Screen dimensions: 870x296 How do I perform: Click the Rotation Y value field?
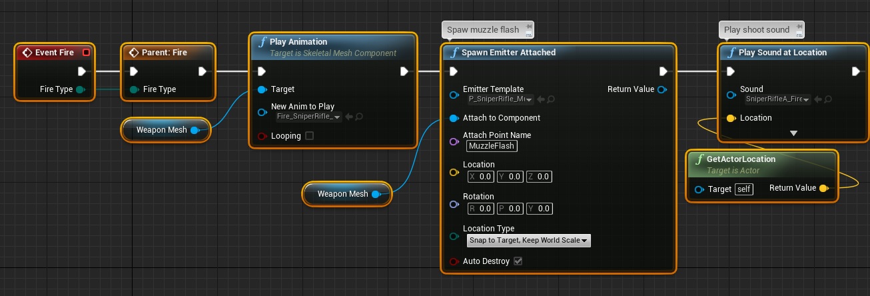pyautogui.click(x=539, y=209)
